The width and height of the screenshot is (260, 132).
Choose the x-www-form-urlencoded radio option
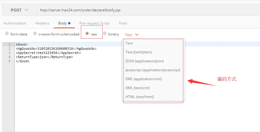(35, 34)
